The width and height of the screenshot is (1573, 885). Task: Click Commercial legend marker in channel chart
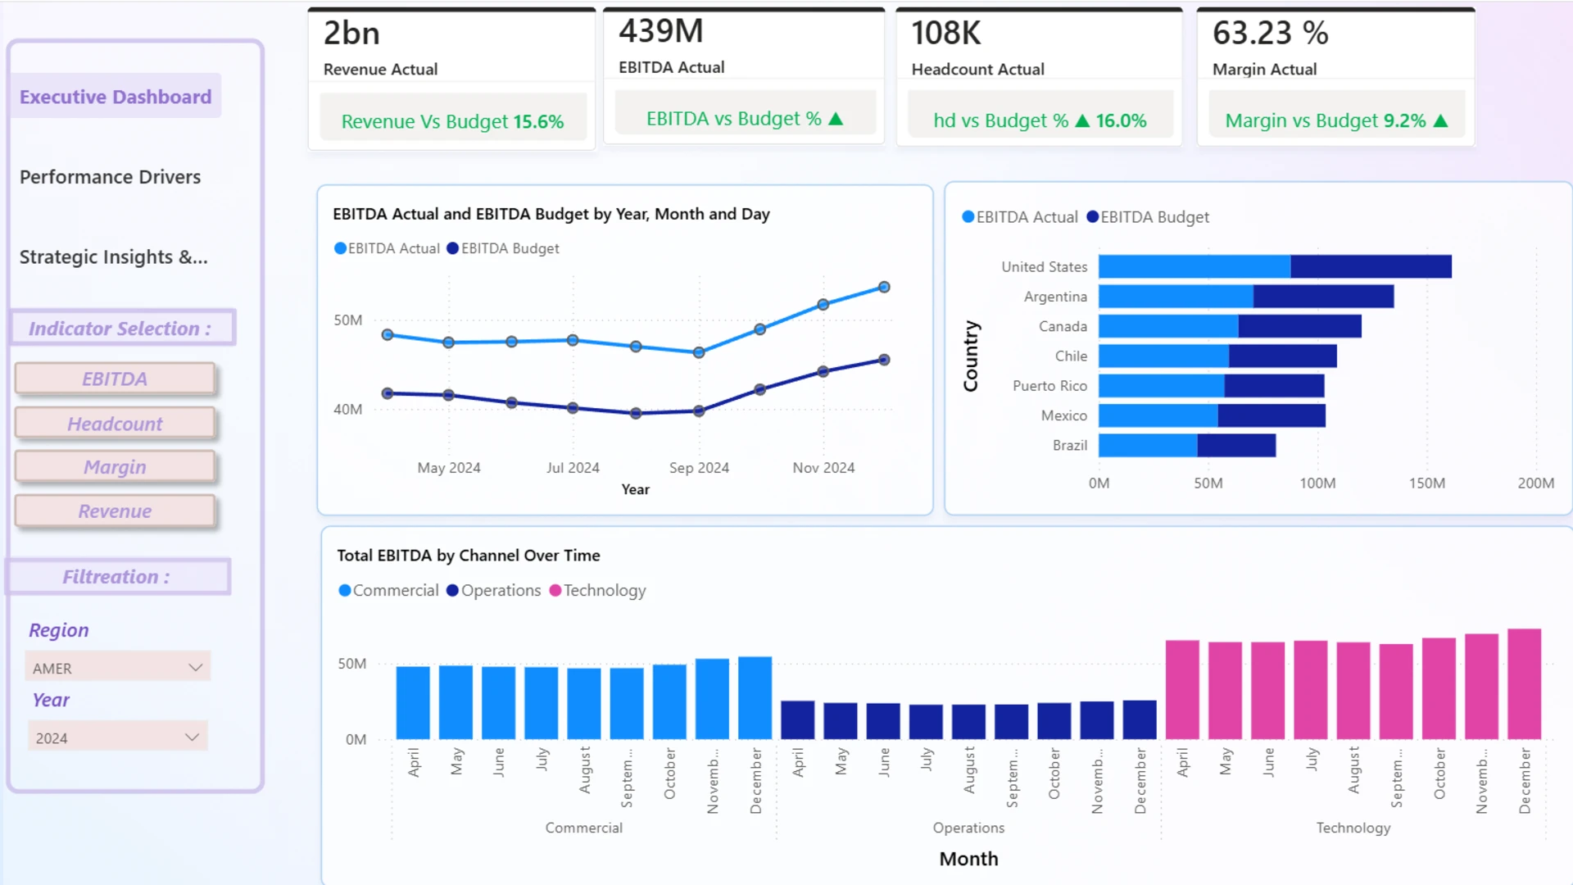coord(345,591)
